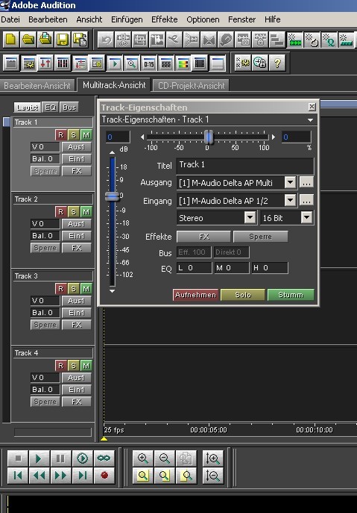Click the Ausgang ellipsis options button
Screen dimensions: 357x513
306,182
